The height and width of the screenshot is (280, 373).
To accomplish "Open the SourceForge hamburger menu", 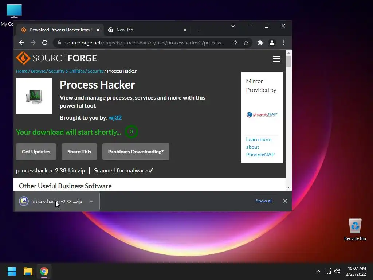I will coord(276,59).
